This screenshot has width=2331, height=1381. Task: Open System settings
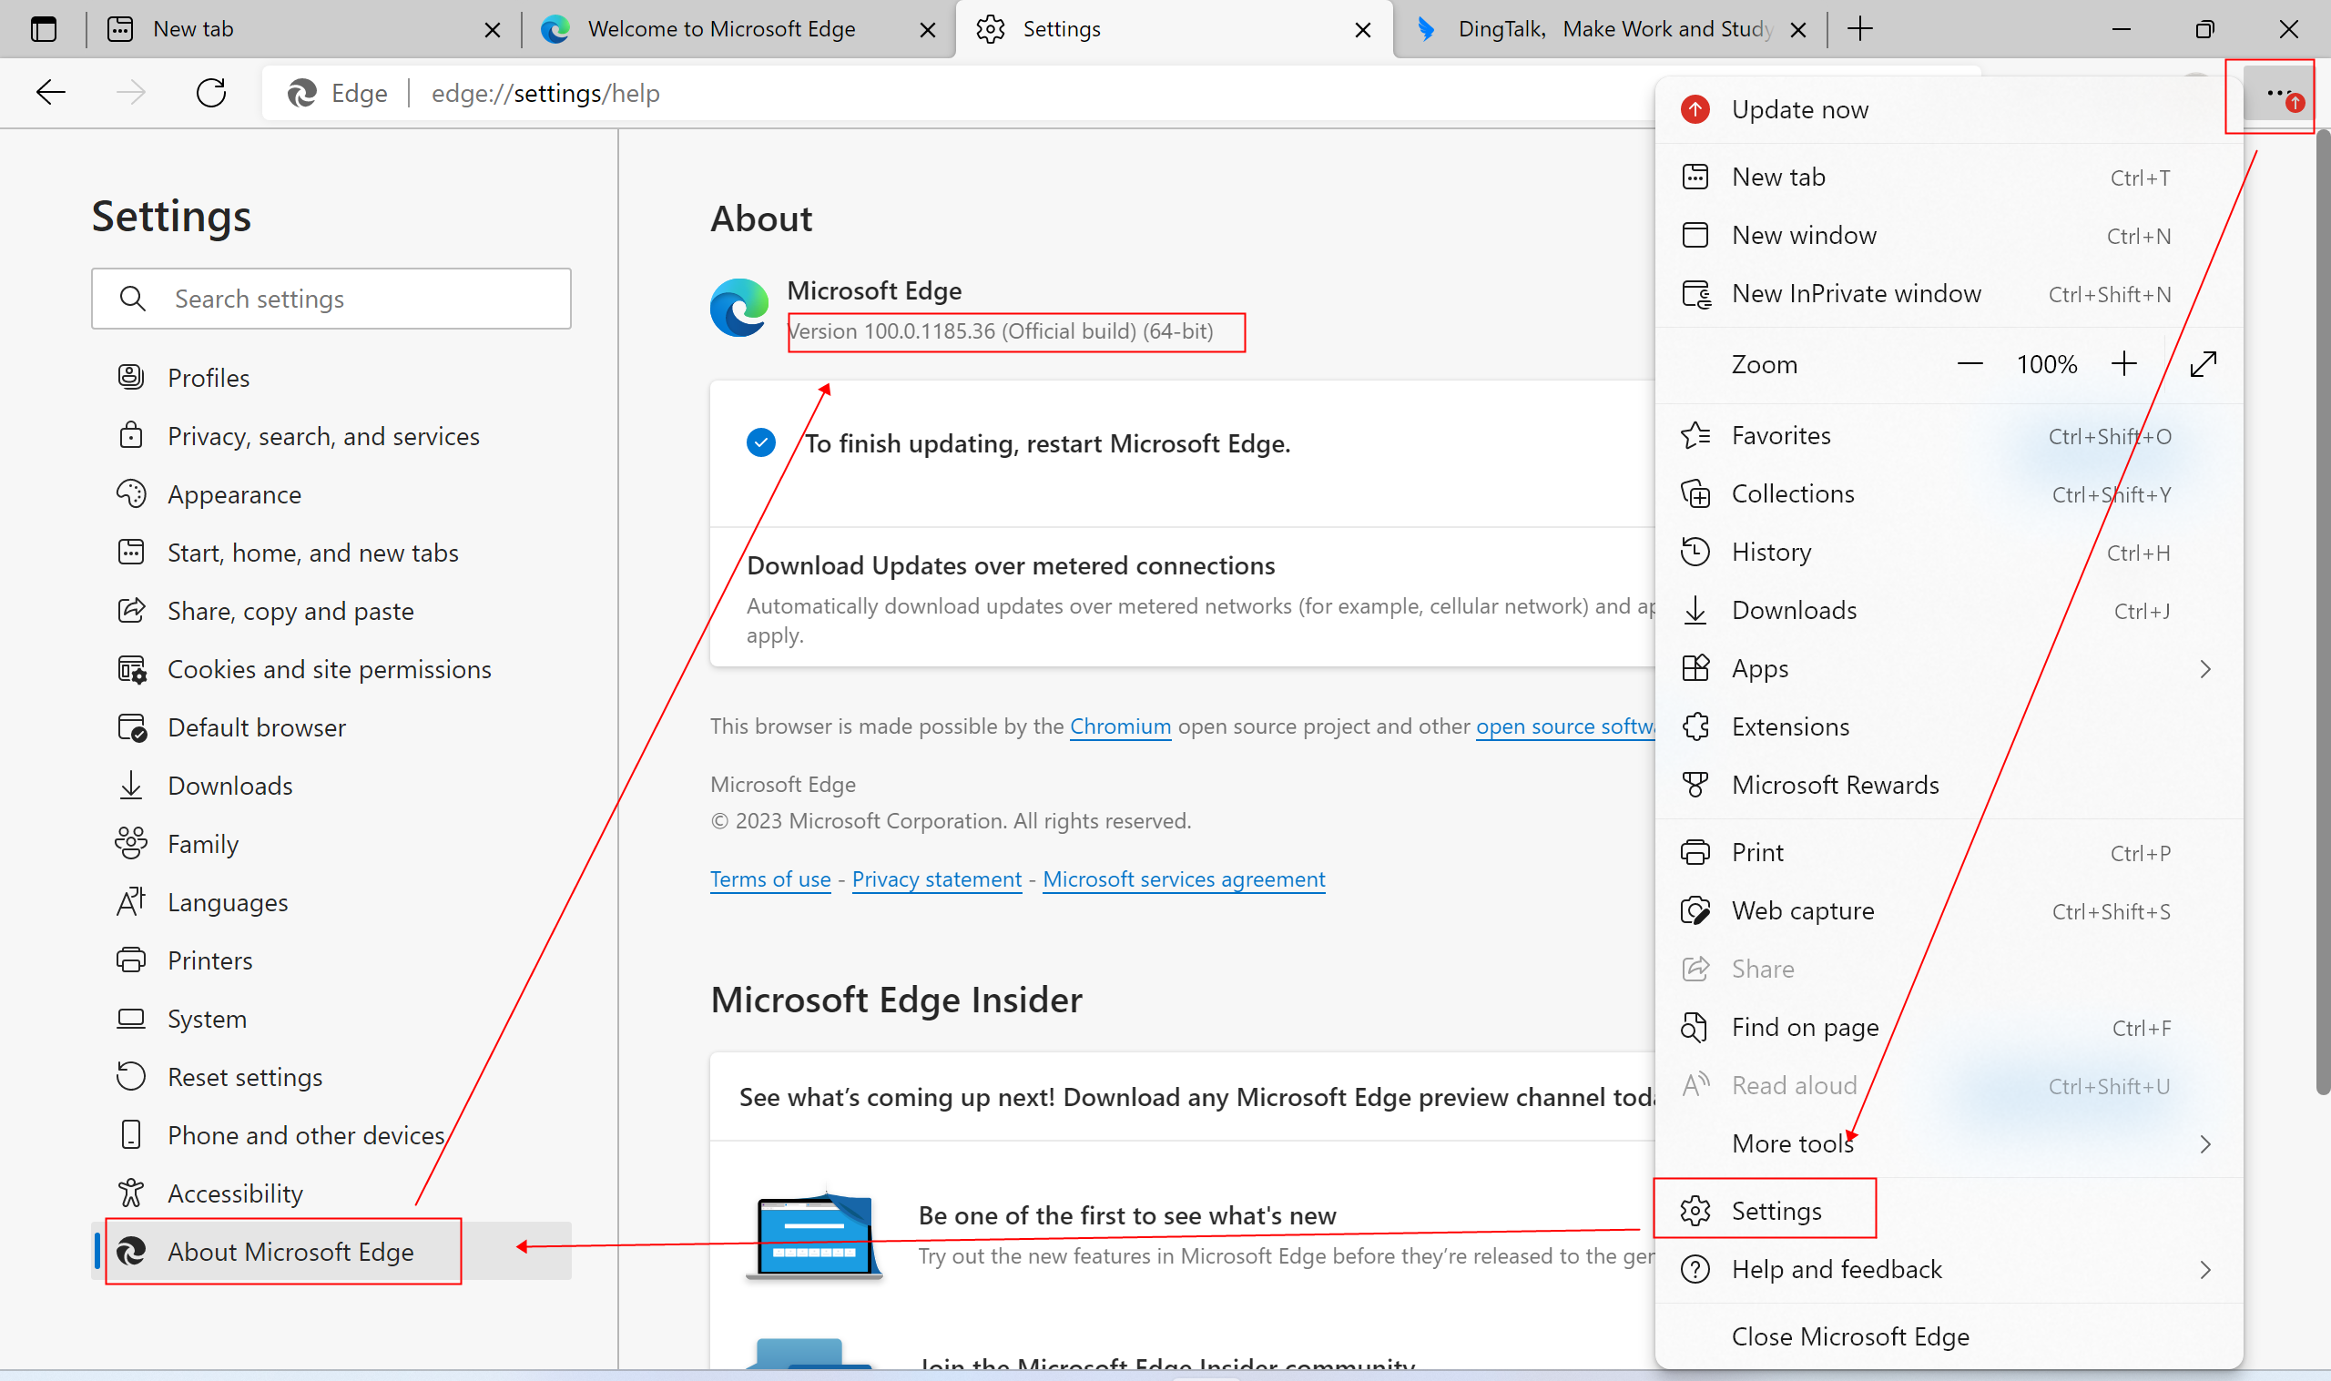331,1018
